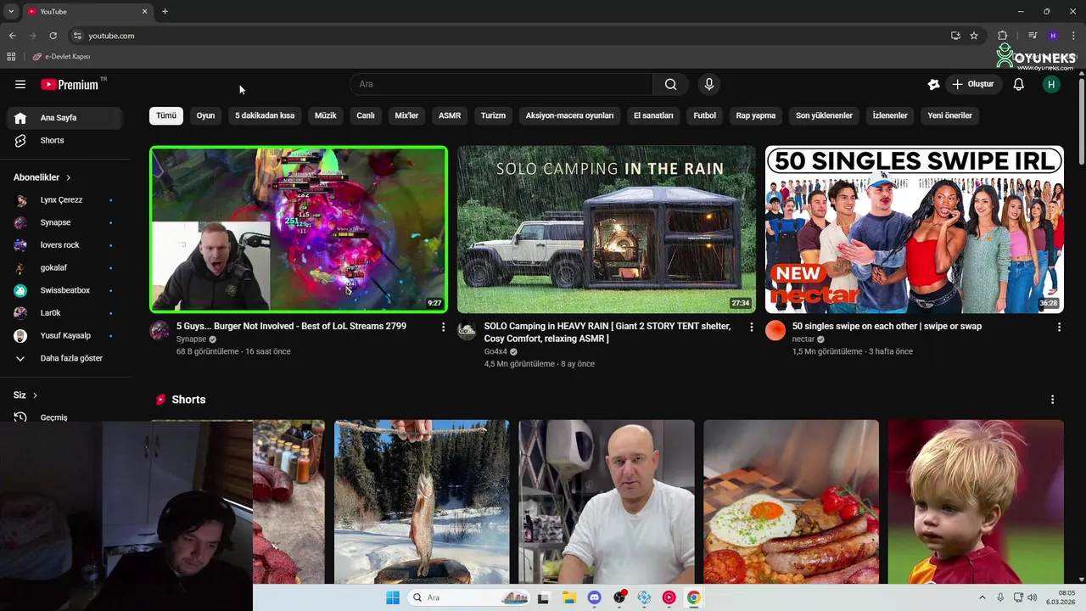Image resolution: width=1086 pixels, height=611 pixels.
Task: Open the Chrome tab search dropdown
Action: tap(11, 11)
